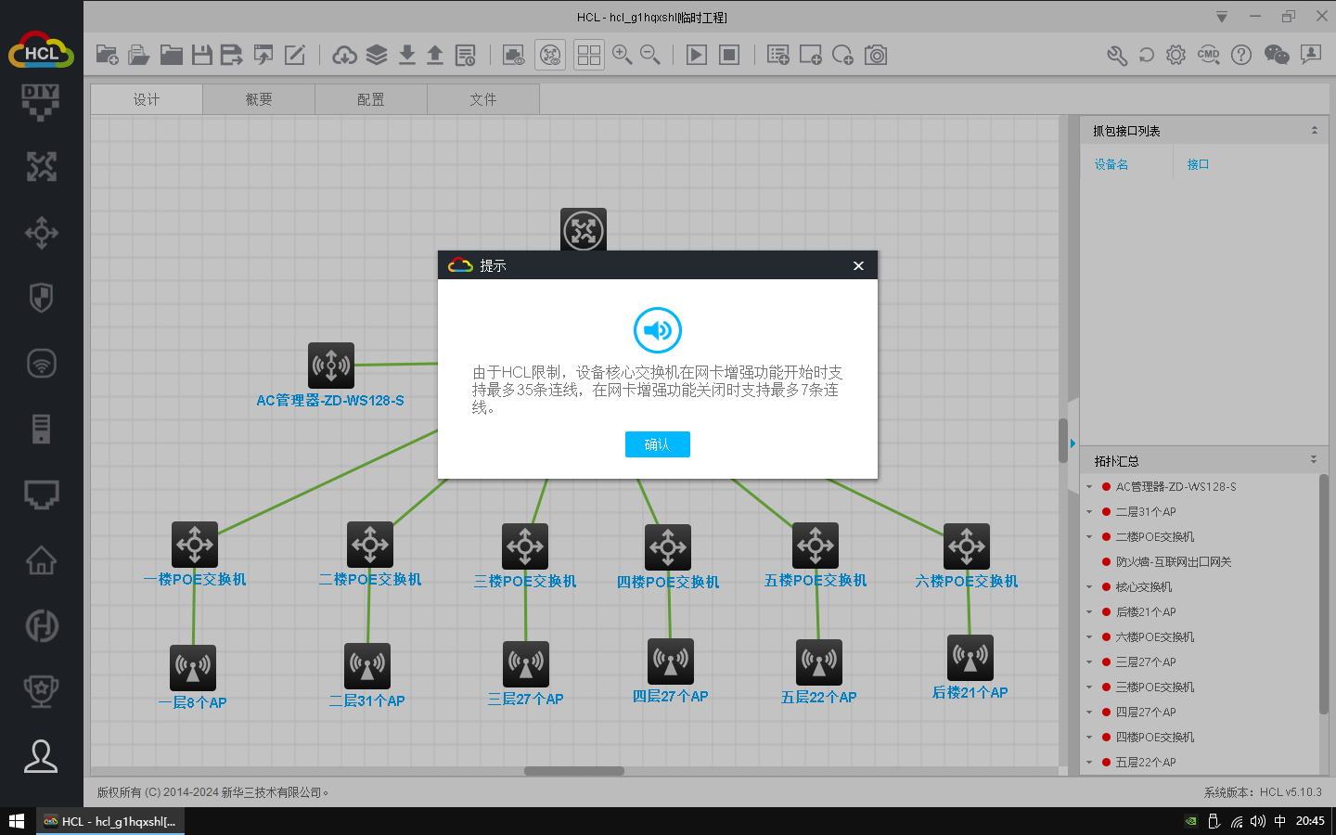The height and width of the screenshot is (835, 1336).
Task: Select the AC管理器-ZD-WS128-S device on canvas
Action: pyautogui.click(x=331, y=366)
